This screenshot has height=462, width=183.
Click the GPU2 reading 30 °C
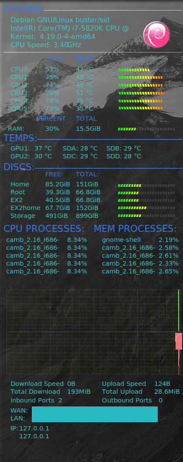click(43, 156)
